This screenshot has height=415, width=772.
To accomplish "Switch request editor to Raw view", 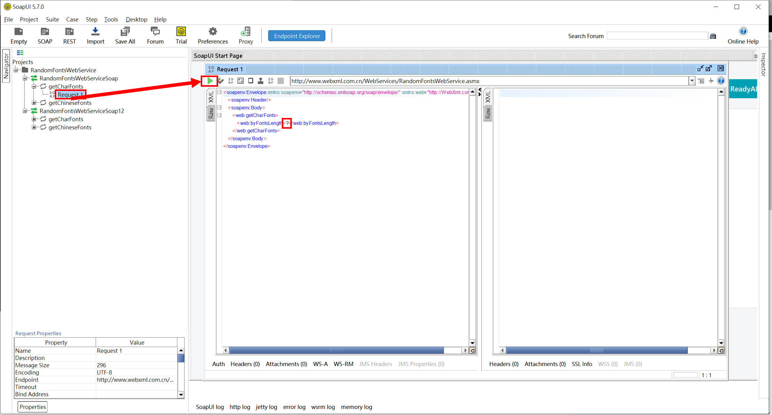I will (x=211, y=113).
